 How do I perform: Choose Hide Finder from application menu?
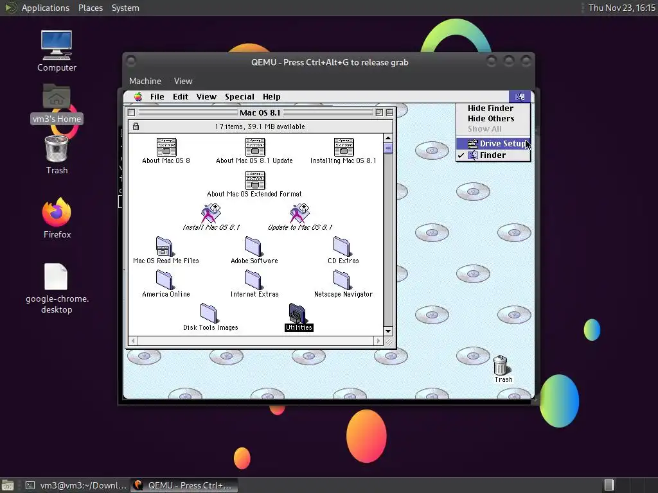pos(493,108)
